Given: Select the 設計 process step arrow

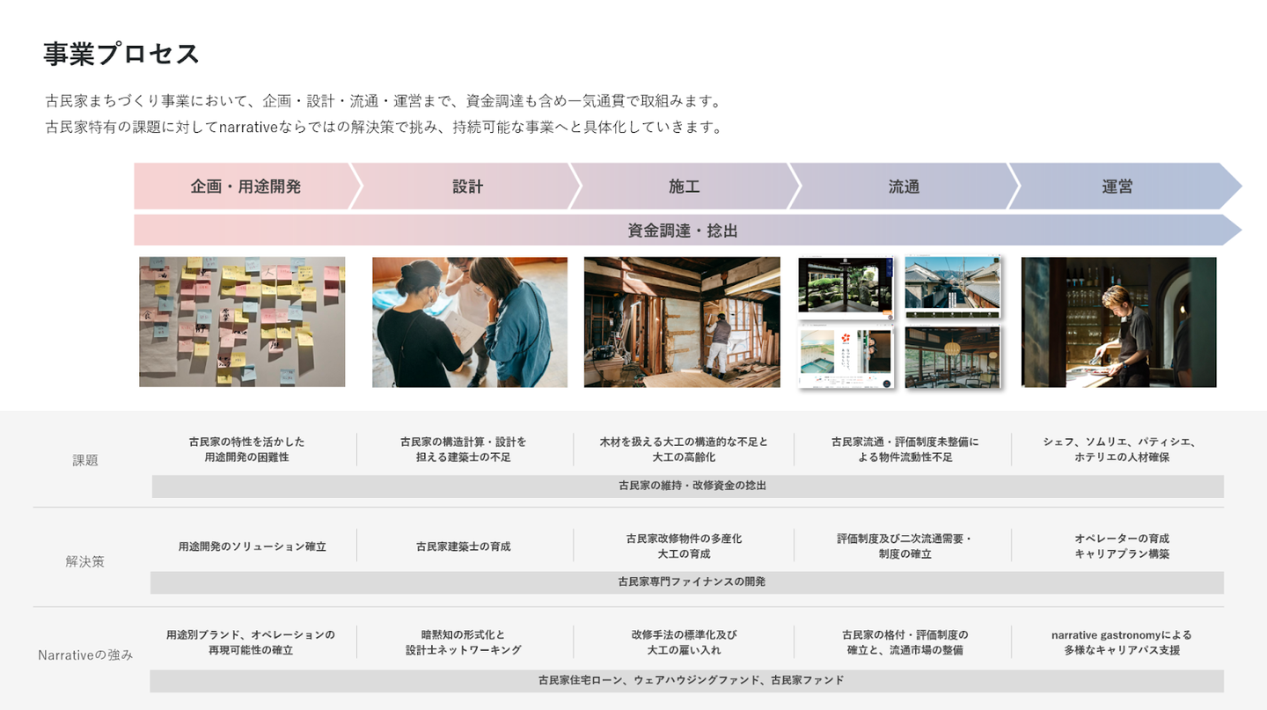Looking at the screenshot, I should [467, 187].
